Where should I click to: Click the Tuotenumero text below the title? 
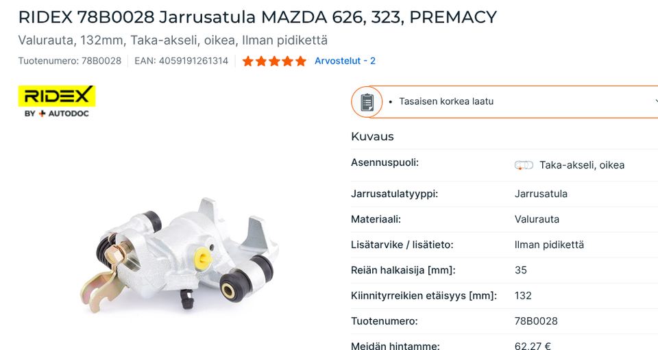[70, 61]
